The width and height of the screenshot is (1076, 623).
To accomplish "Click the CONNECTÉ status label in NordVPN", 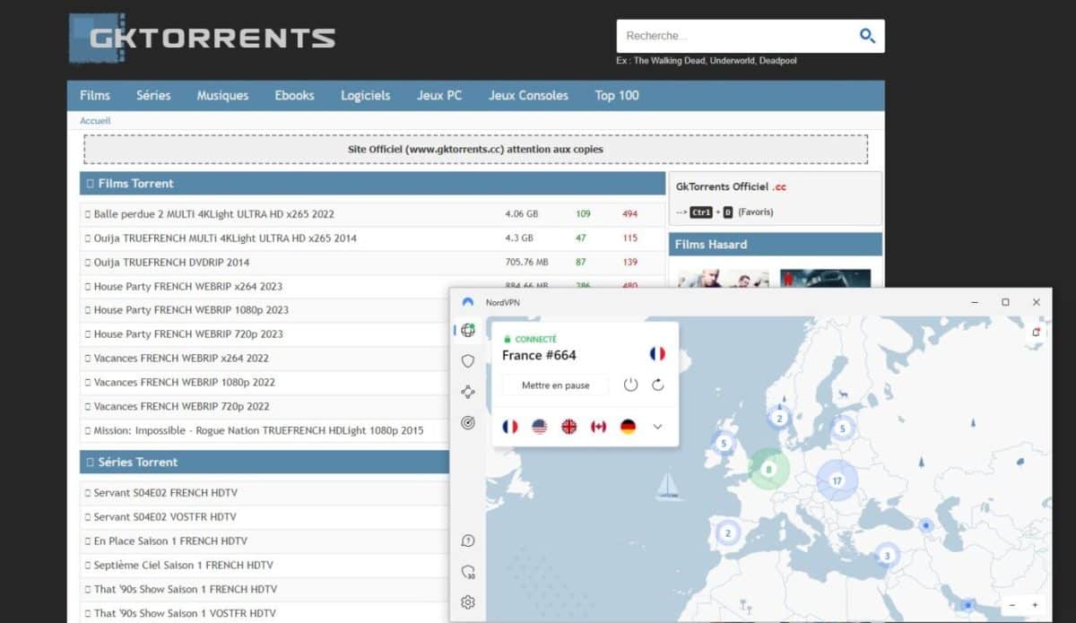I will pos(535,340).
